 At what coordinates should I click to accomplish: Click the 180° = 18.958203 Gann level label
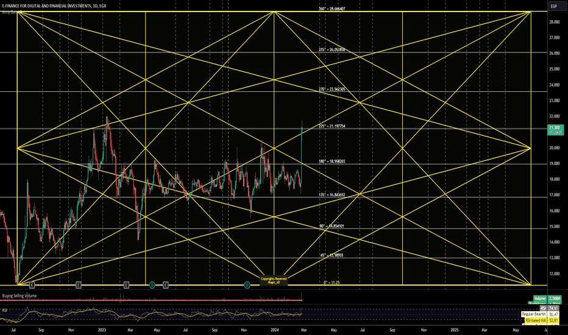(x=332, y=161)
